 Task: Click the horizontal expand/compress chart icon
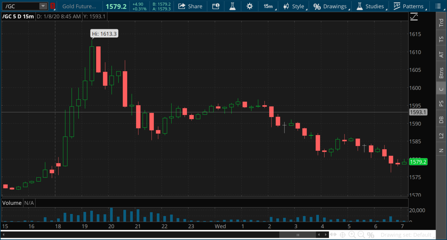point(333,235)
